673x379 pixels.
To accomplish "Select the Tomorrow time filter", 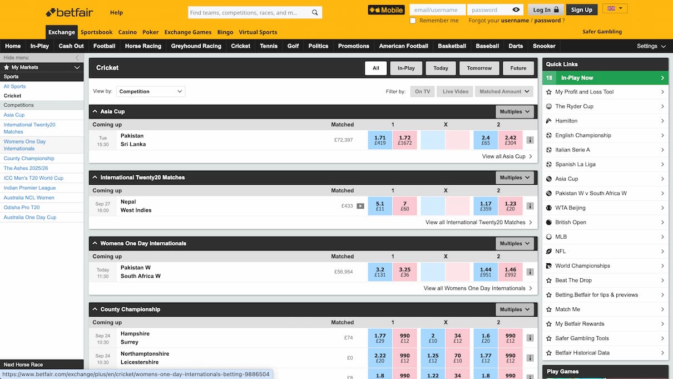I will click(x=479, y=68).
